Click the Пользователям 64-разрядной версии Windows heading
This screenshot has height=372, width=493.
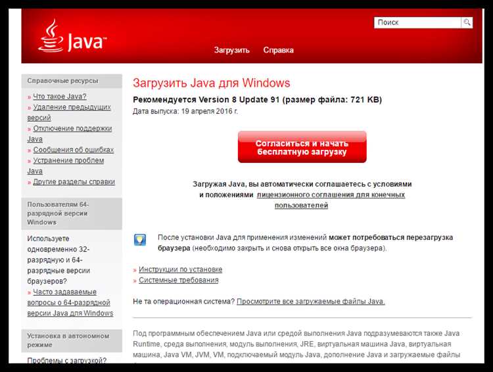(x=72, y=214)
